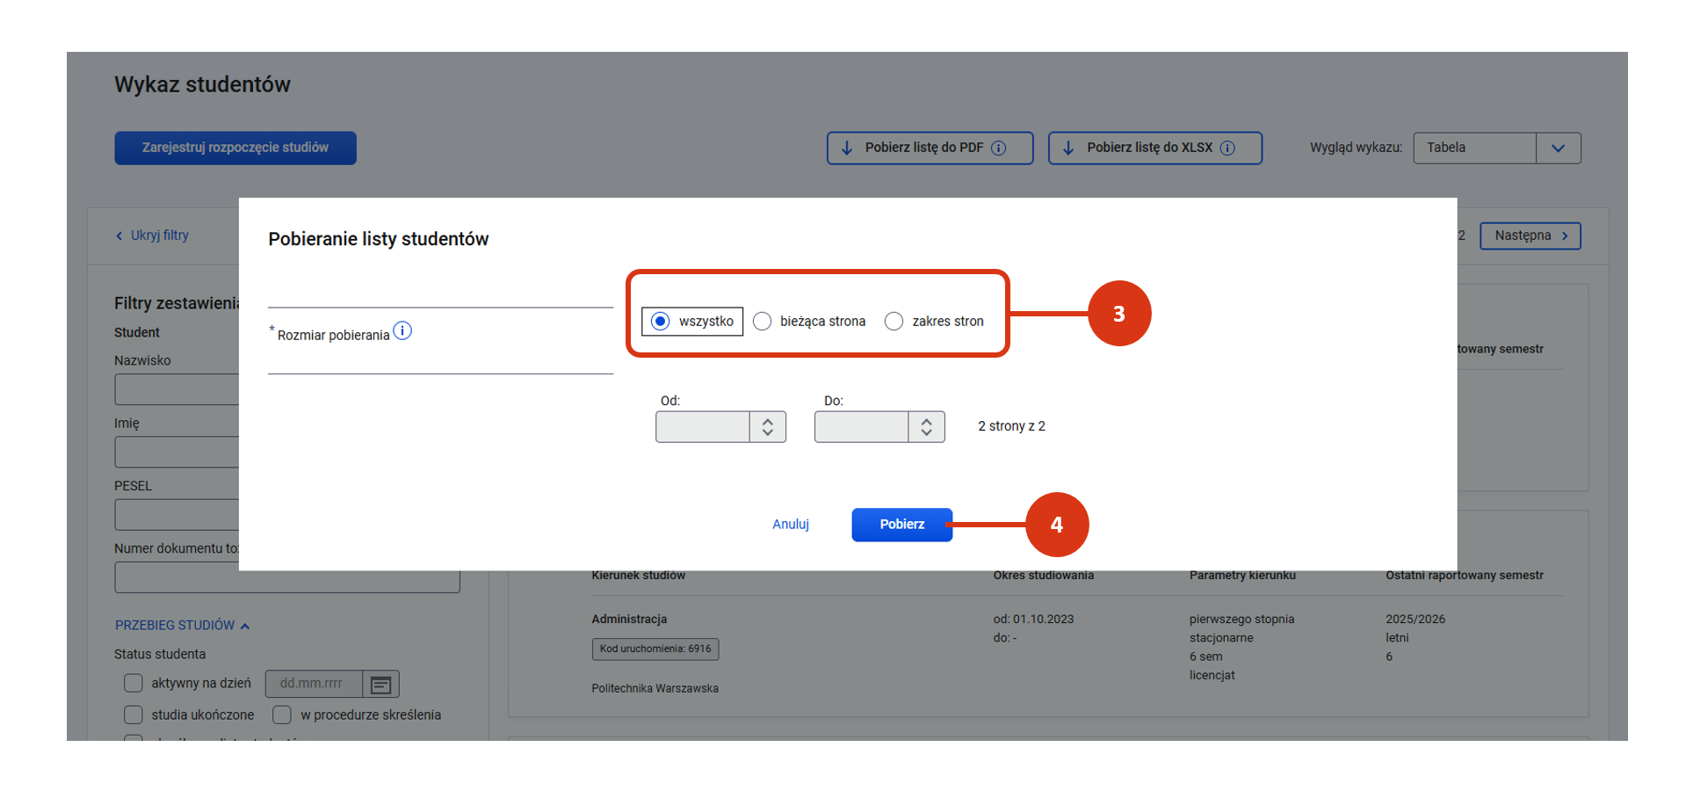Click the 'pierwszego stopnia' text
Screen dimensions: 1686x805
(1241, 620)
